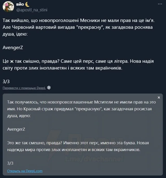Screen dimensions: 166x178
Task: Click the moon emoji beside the username
Action: [28, 4]
